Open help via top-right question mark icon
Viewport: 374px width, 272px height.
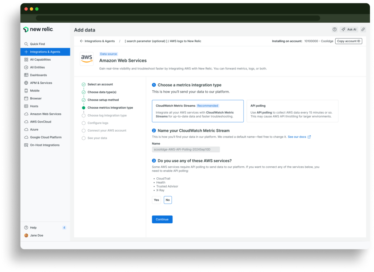click(335, 29)
